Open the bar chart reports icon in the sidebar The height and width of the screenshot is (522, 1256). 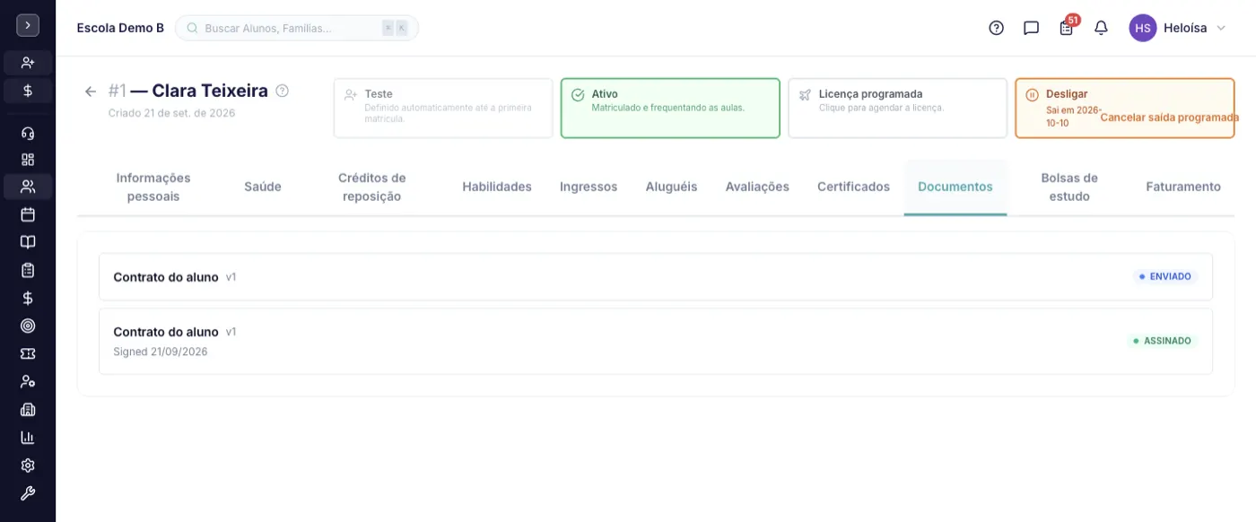[x=28, y=438]
